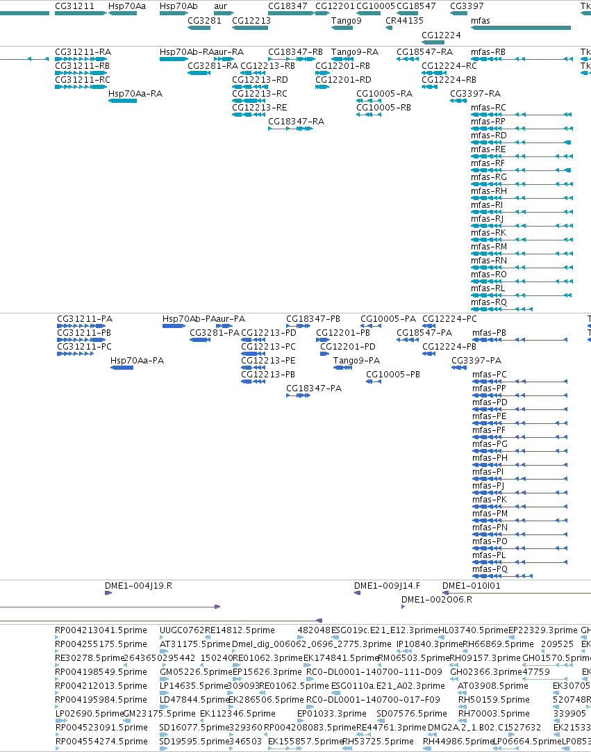Image resolution: width=591 pixels, height=752 pixels.
Task: Open protein CG3397-PA
Action: point(459,368)
